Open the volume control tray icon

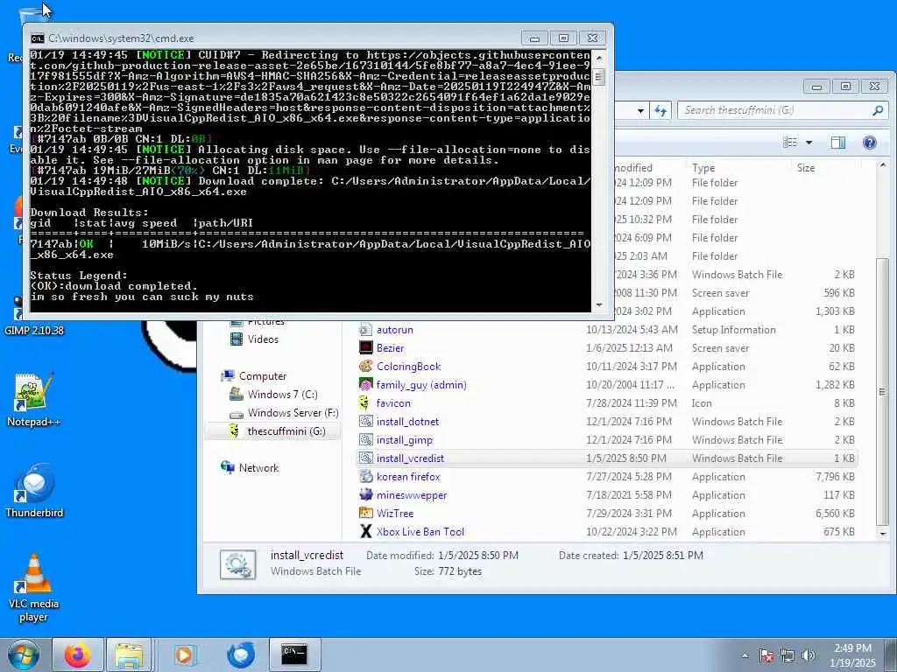click(809, 655)
